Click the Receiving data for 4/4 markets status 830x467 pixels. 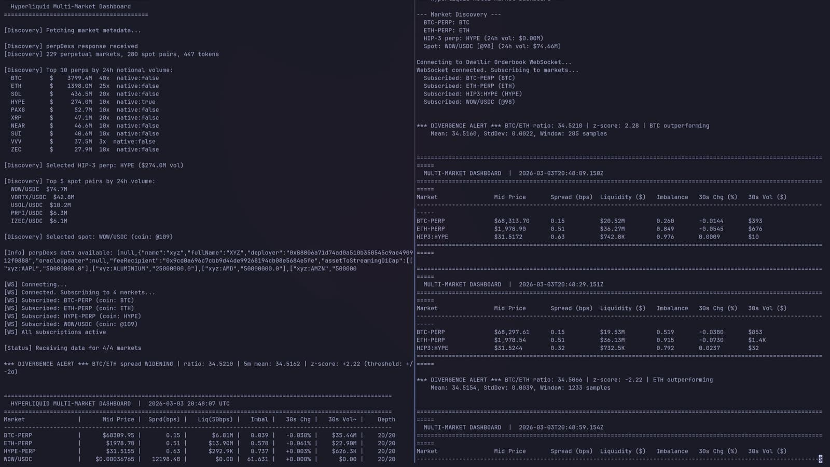[73, 348]
